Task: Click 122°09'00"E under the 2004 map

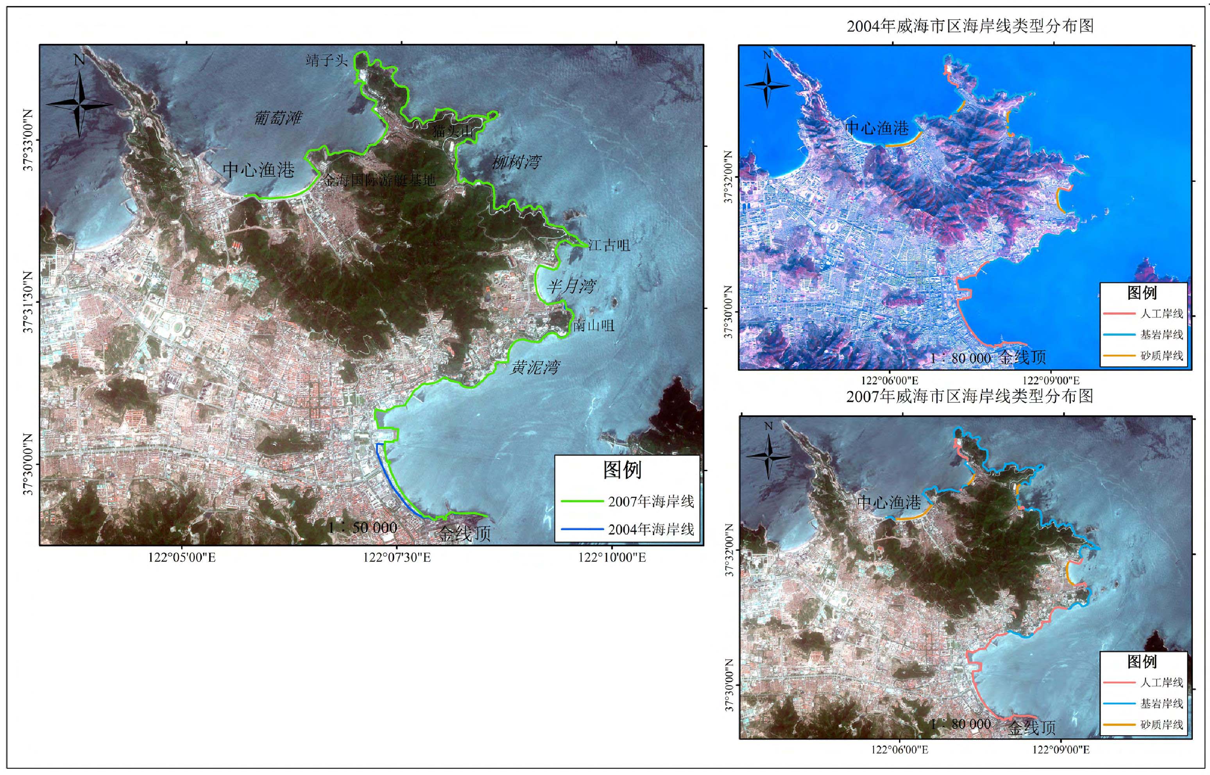Action: coord(1051,380)
